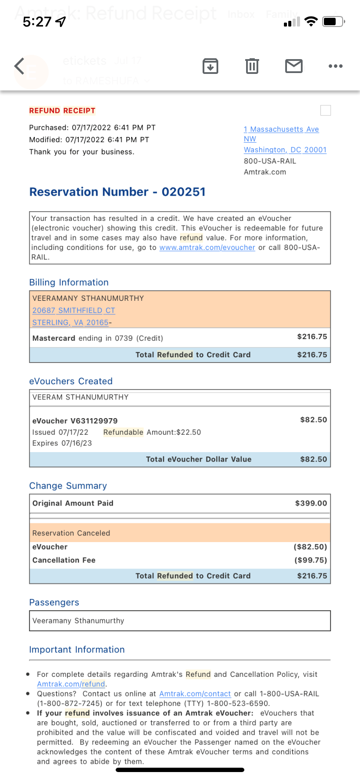The height and width of the screenshot is (779, 360).
Task: Expand recipient details via the RAMESHUFA chevron
Action: [x=146, y=81]
